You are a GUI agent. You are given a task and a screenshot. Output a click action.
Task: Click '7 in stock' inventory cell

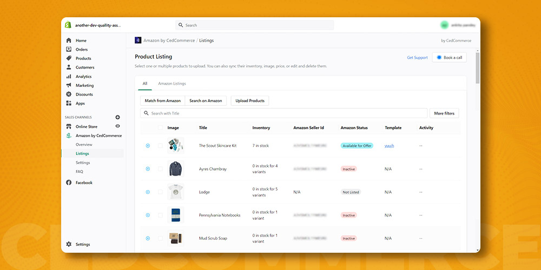pos(261,146)
